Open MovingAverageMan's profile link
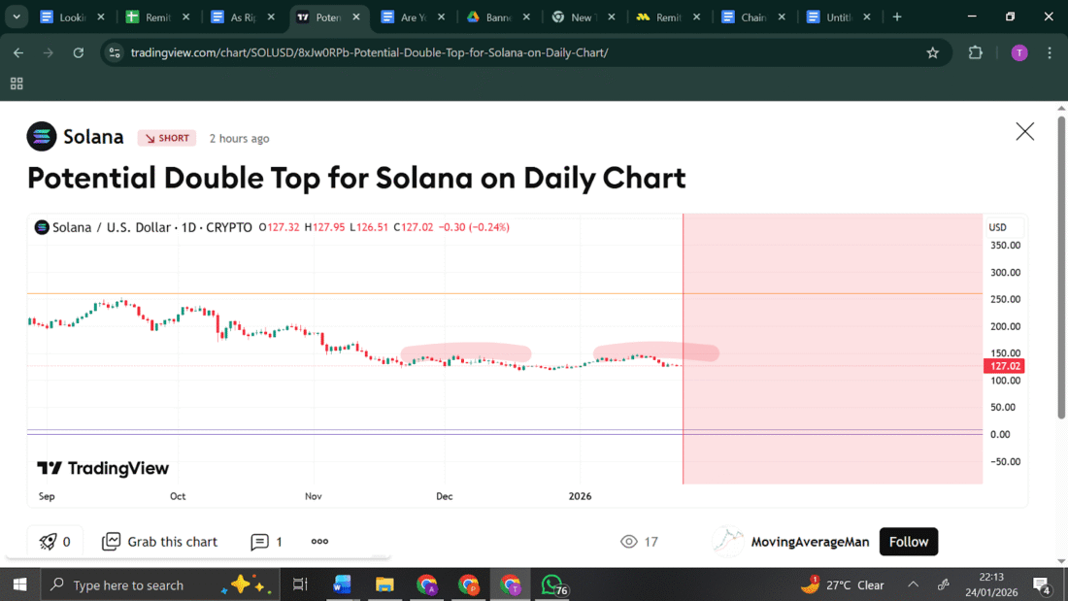 pyautogui.click(x=810, y=542)
